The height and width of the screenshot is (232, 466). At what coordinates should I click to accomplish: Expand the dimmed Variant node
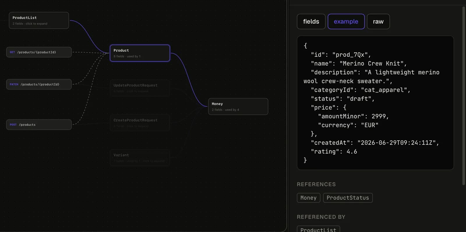(x=140, y=158)
